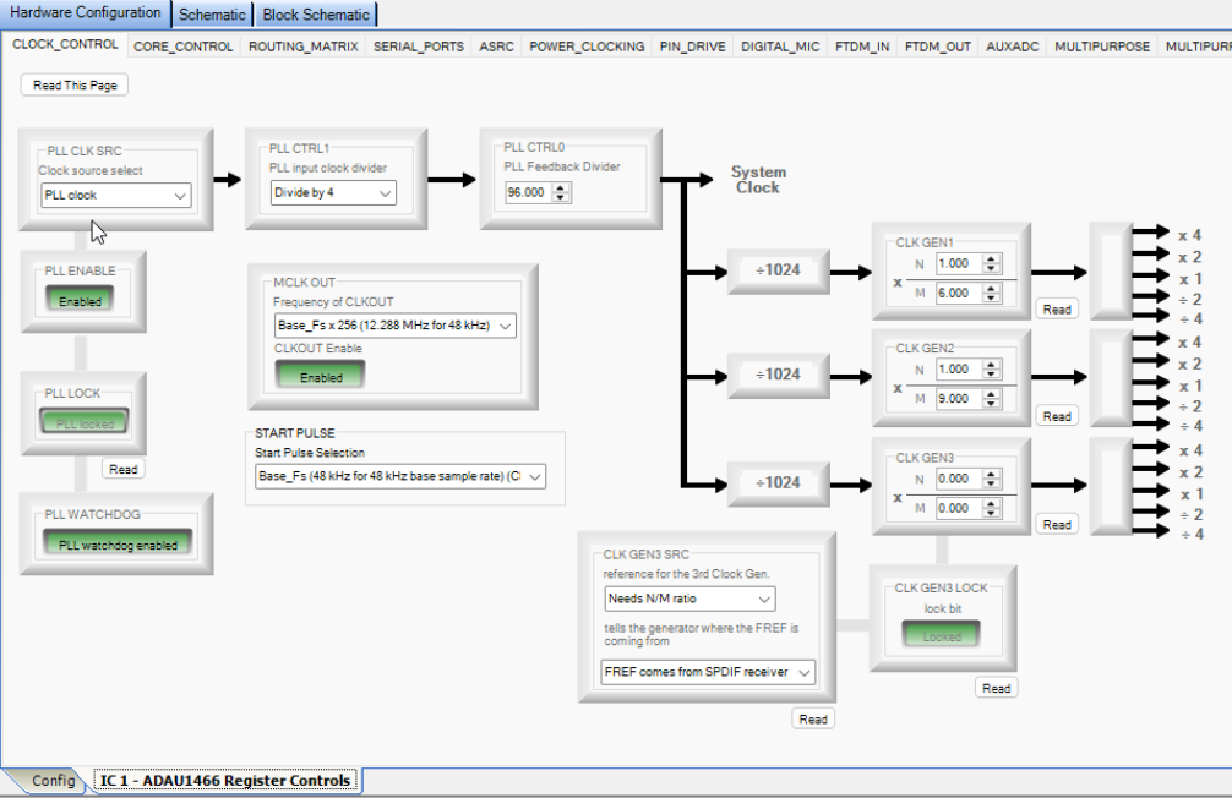
Task: Click Read below the PLL LOCK indicator
Action: click(123, 469)
